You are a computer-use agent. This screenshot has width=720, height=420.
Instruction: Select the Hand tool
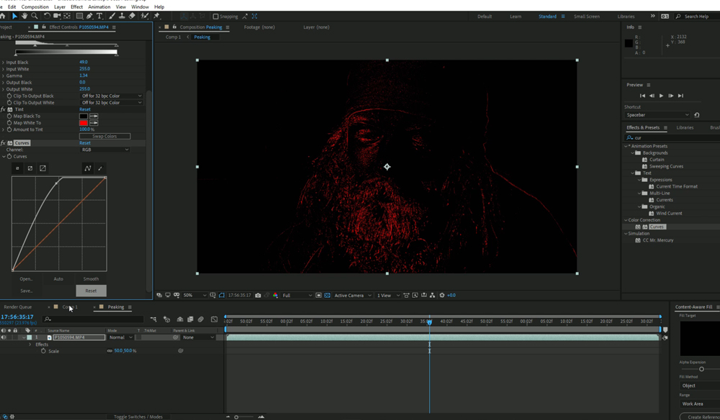click(24, 16)
